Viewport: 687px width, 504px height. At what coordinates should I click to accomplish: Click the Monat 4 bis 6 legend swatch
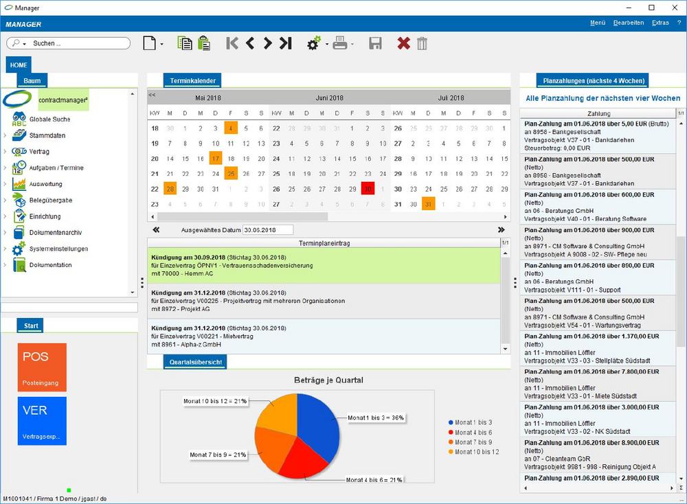pos(451,432)
